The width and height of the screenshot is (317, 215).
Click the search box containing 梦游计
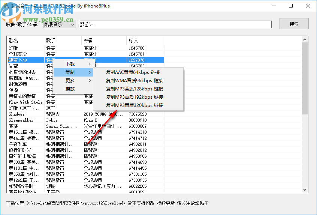(x=175, y=24)
